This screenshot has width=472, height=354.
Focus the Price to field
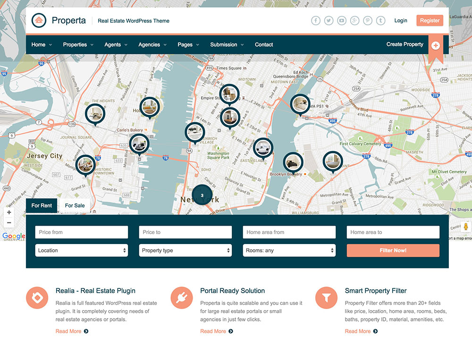185,232
